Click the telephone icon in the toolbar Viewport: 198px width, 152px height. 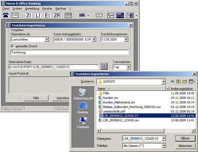click(6, 15)
